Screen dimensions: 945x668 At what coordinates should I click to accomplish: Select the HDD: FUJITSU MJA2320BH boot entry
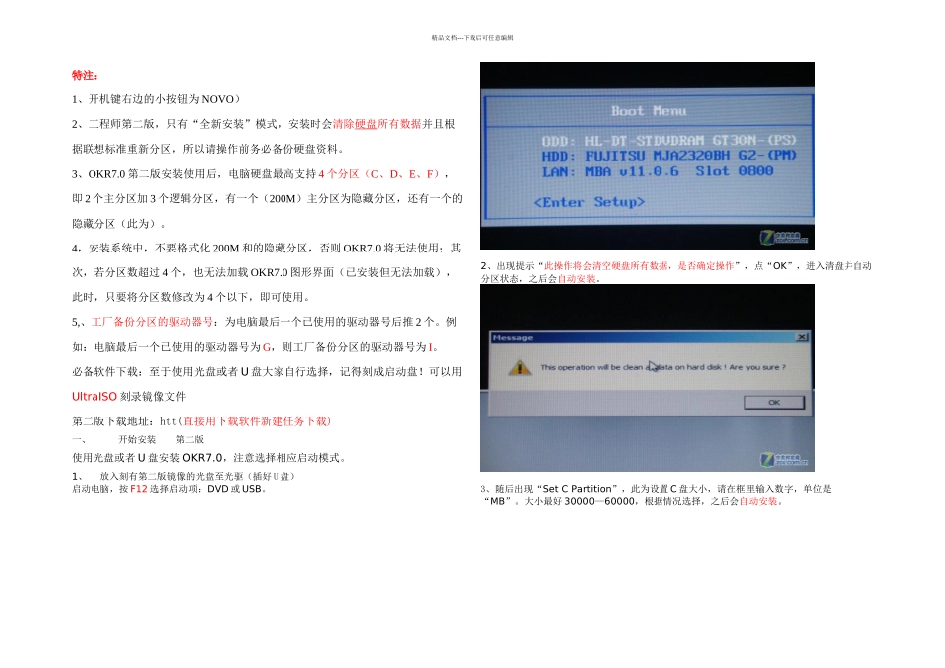[x=669, y=156]
